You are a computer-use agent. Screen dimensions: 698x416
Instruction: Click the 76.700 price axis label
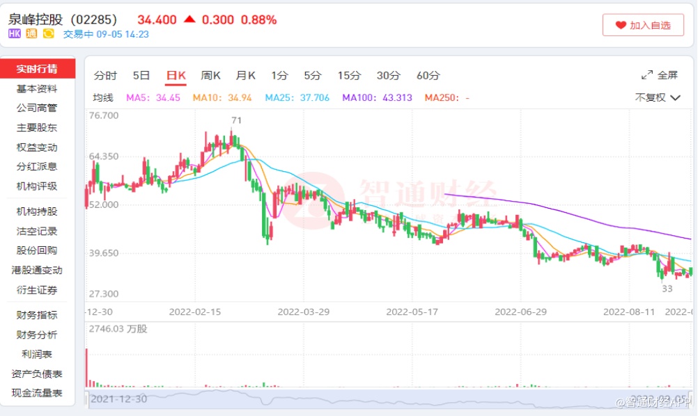(104, 115)
